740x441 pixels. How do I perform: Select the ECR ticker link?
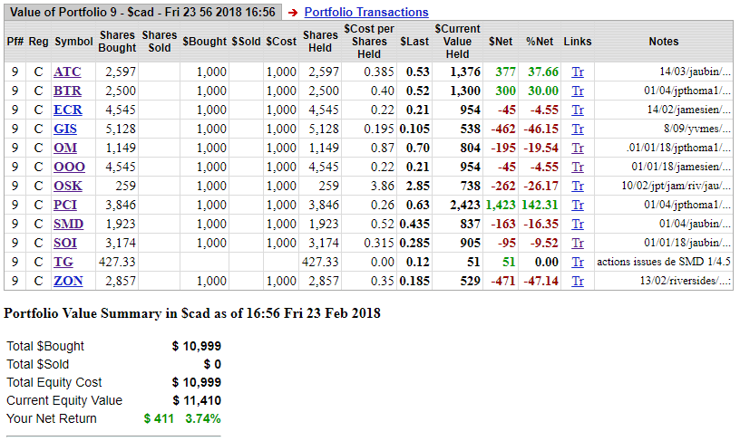[67, 110]
